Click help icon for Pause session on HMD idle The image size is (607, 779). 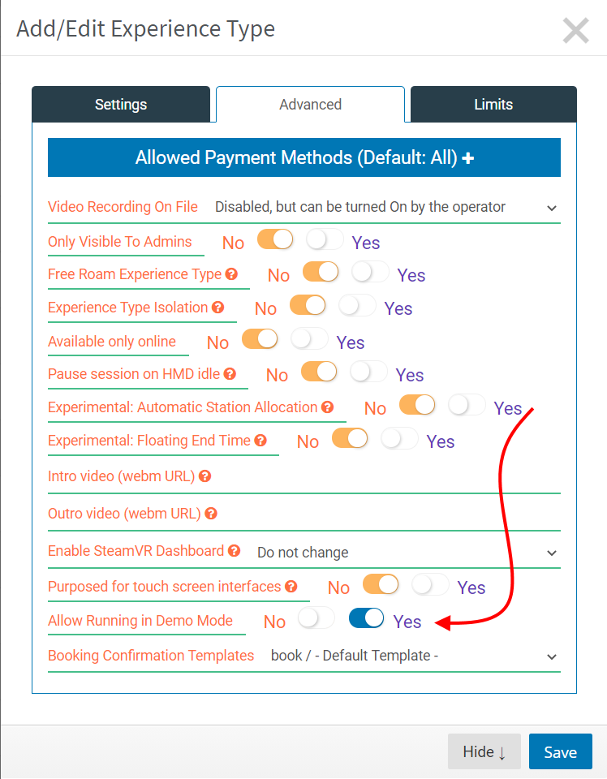[x=230, y=373]
